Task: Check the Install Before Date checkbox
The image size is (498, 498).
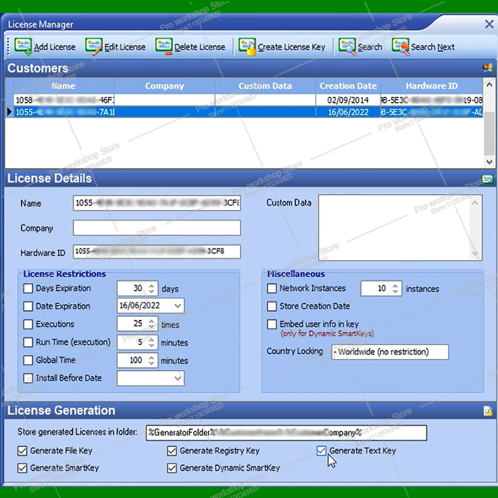Action: pyautogui.click(x=28, y=378)
